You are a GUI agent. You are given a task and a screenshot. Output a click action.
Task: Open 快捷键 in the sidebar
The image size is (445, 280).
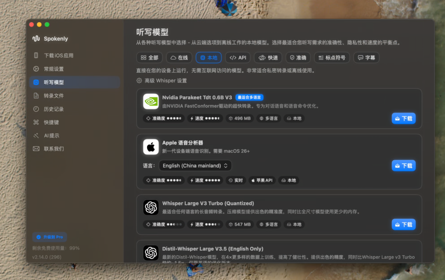[x=74, y=122]
